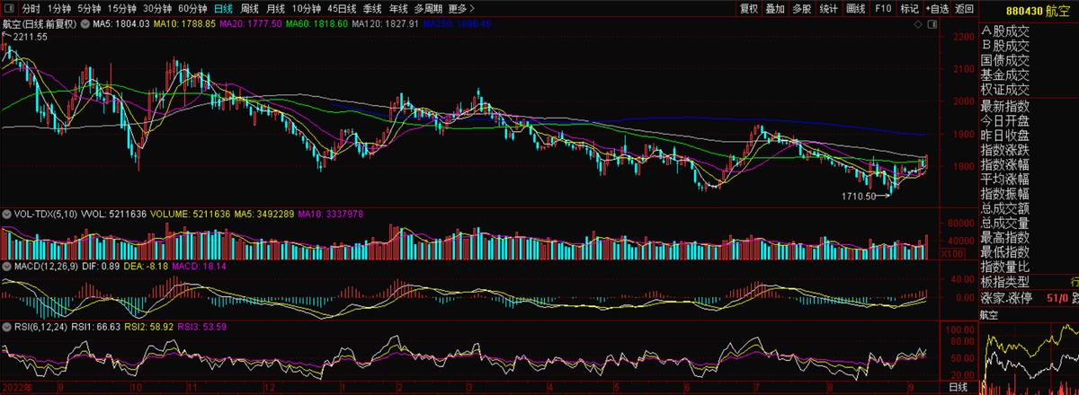Click the 返回 back button
The image size is (1079, 395).
(964, 8)
